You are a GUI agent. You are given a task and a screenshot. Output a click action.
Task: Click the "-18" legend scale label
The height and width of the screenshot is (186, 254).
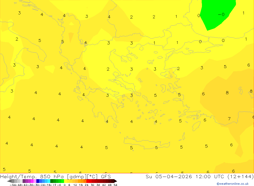click(x=48, y=185)
